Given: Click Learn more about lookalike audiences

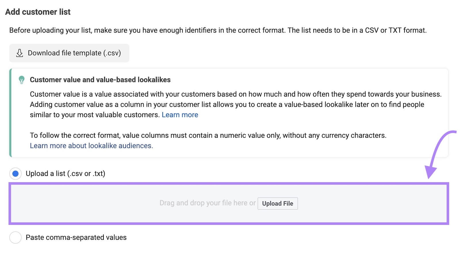Looking at the screenshot, I should 91,146.
